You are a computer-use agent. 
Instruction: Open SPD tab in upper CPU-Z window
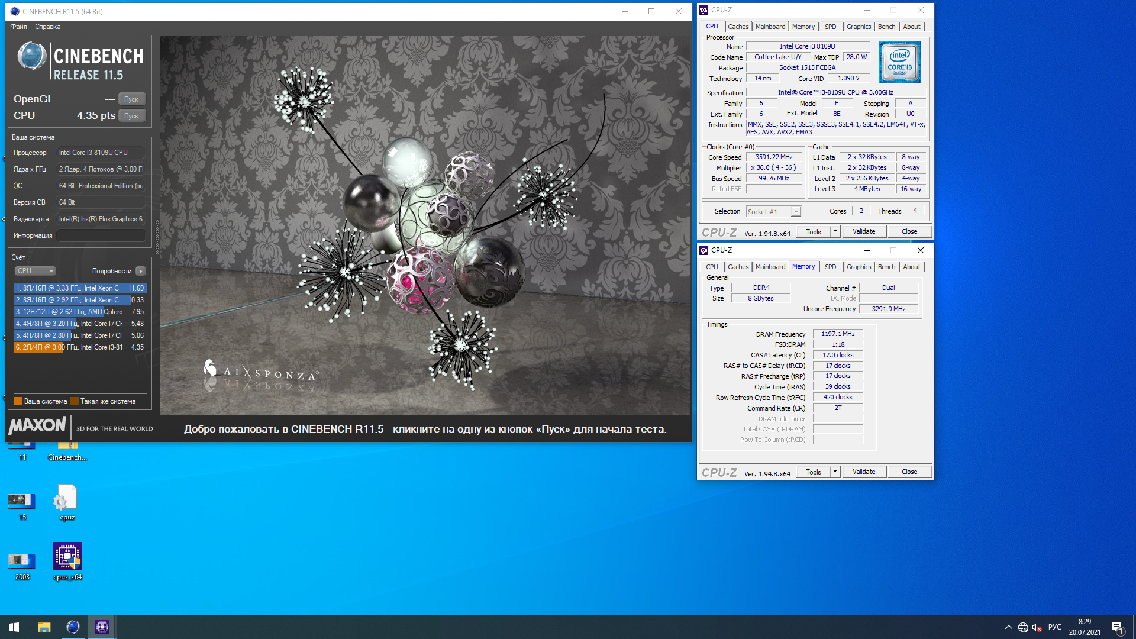830,27
